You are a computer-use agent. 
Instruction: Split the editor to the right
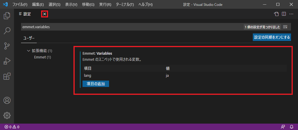click(x=284, y=14)
